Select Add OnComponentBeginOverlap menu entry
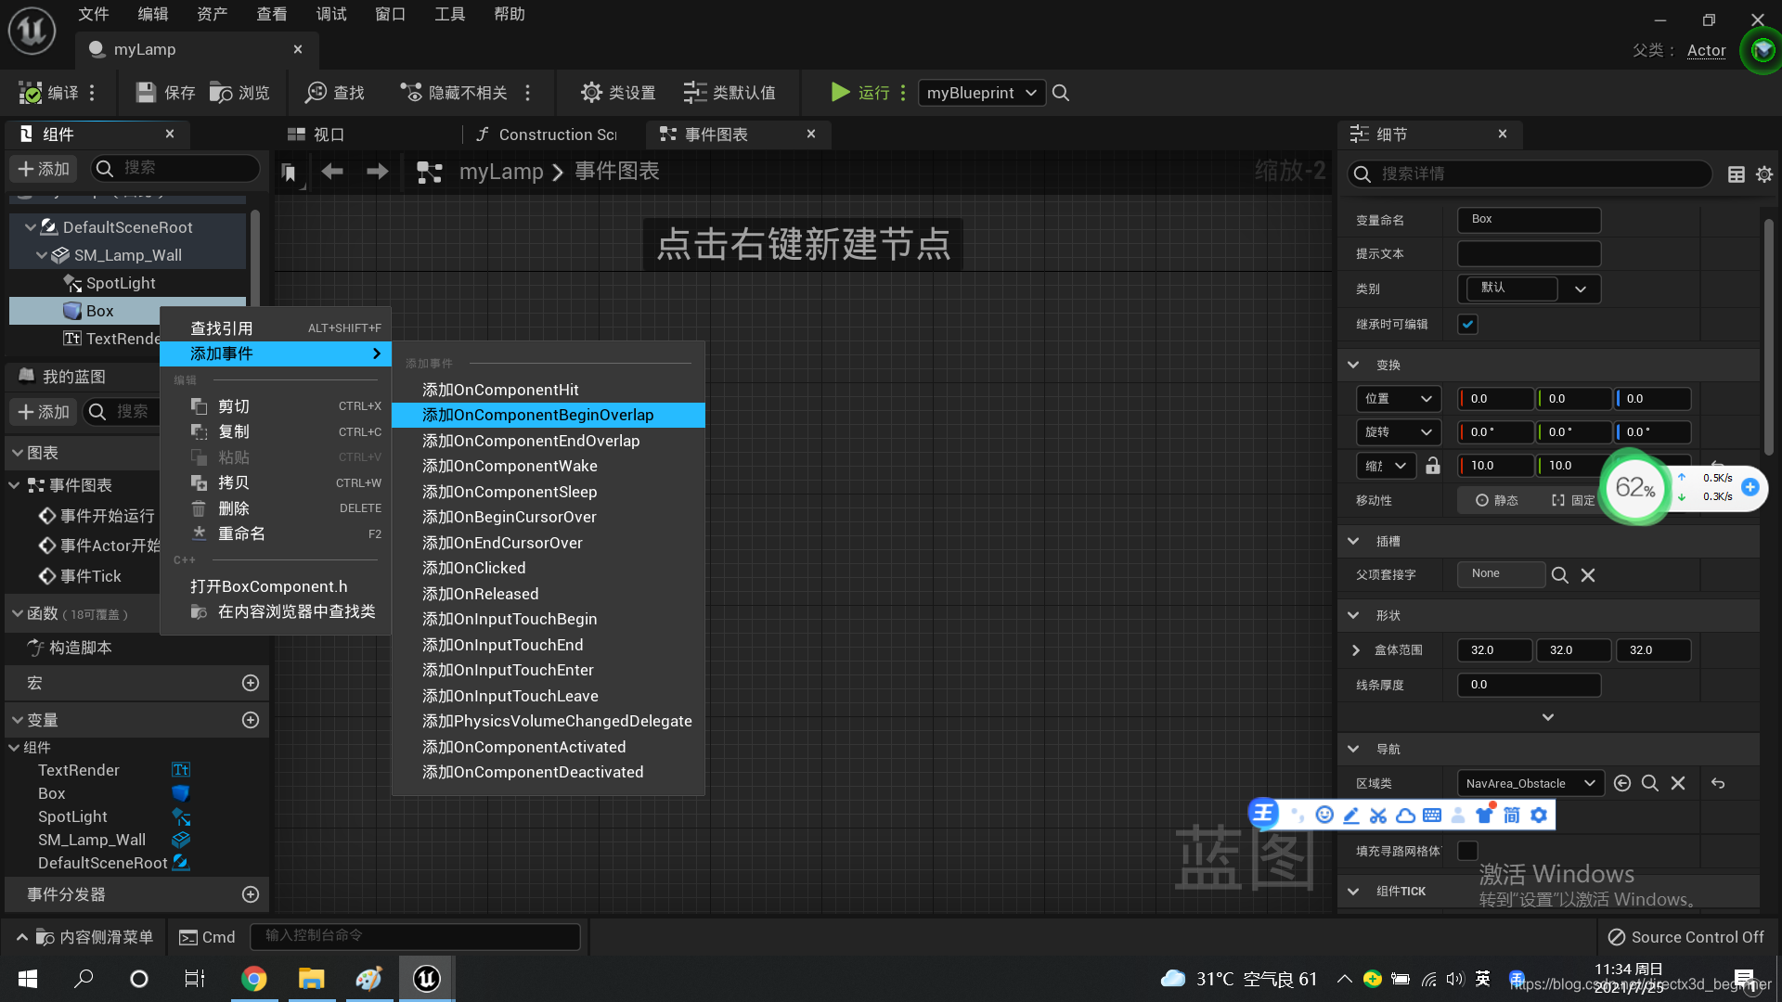 [538, 416]
